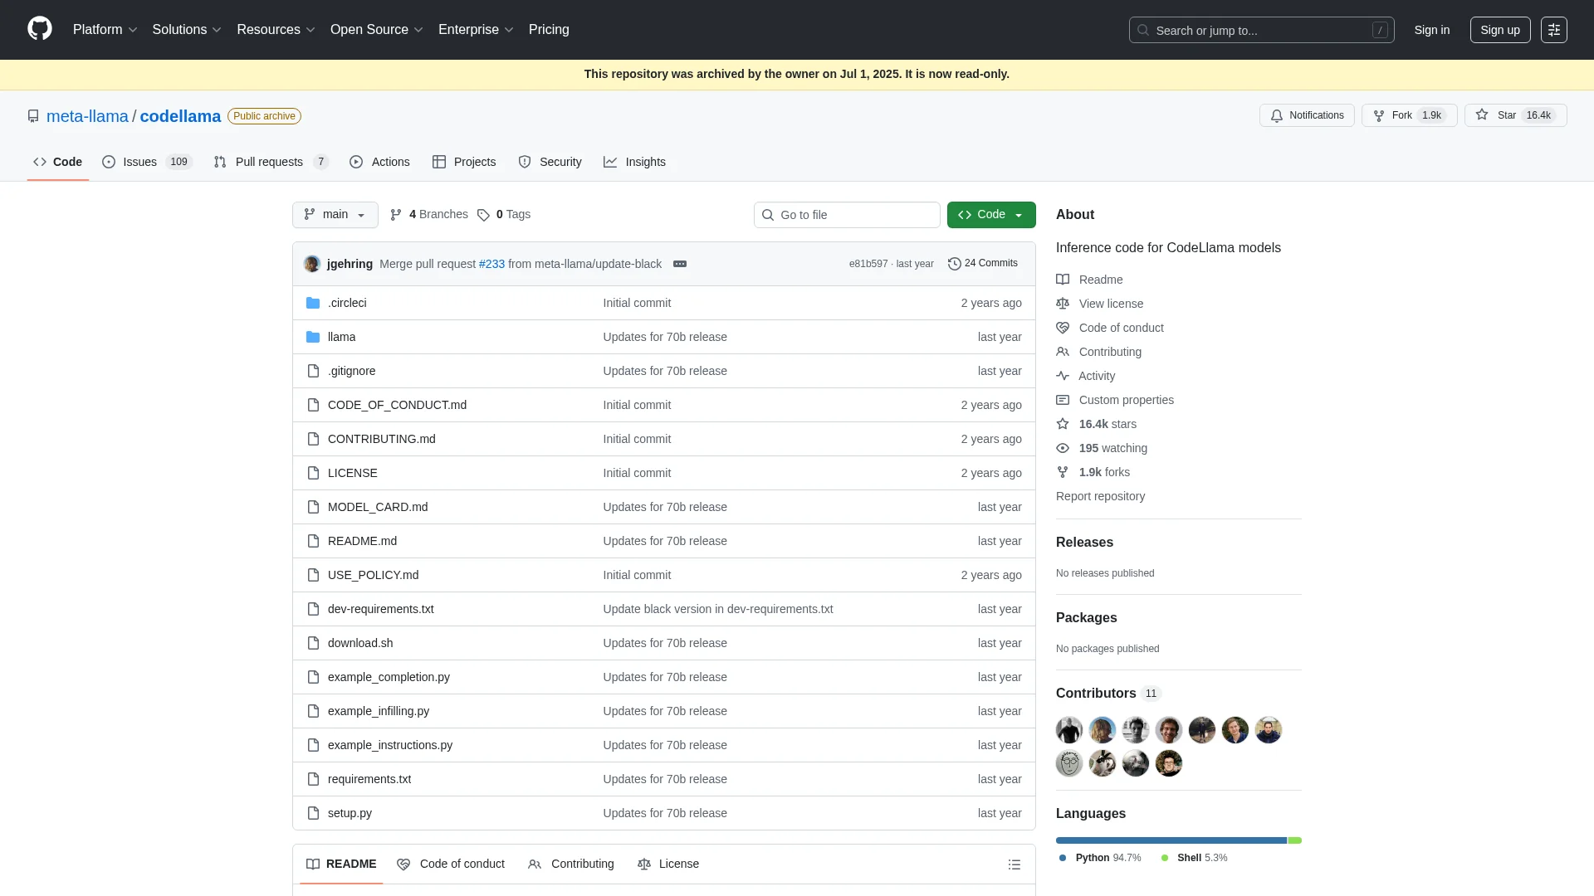The width and height of the screenshot is (1594, 896).
Task: Expand the Platform menu in the header
Action: (105, 30)
